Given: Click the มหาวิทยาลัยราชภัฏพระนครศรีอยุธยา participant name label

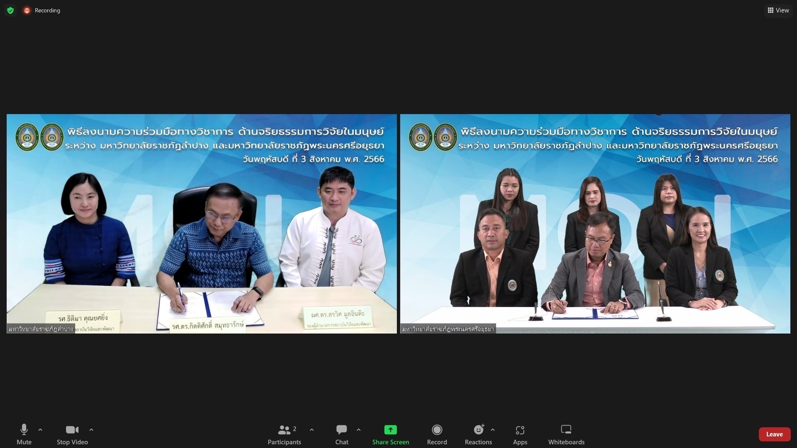Looking at the screenshot, I should coord(448,329).
